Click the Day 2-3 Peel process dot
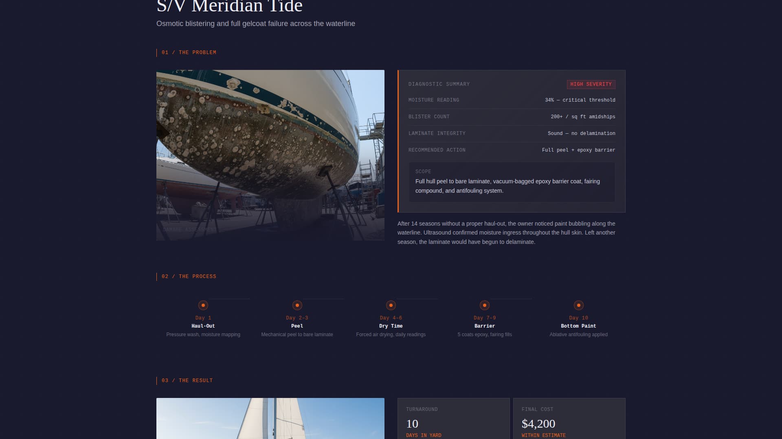 pyautogui.click(x=297, y=304)
